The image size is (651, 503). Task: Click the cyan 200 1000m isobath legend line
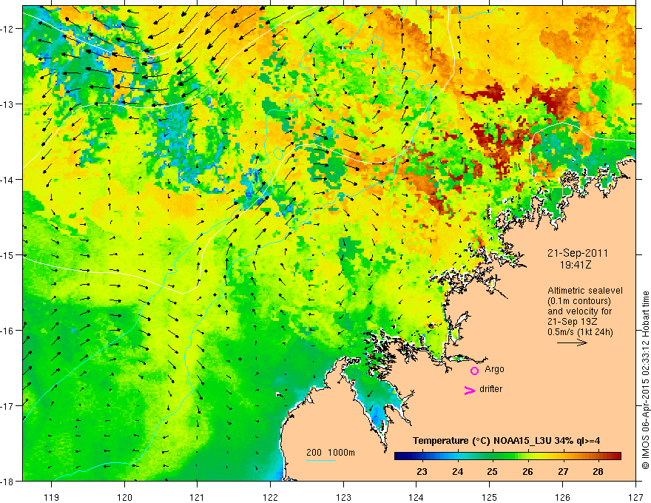tap(321, 460)
